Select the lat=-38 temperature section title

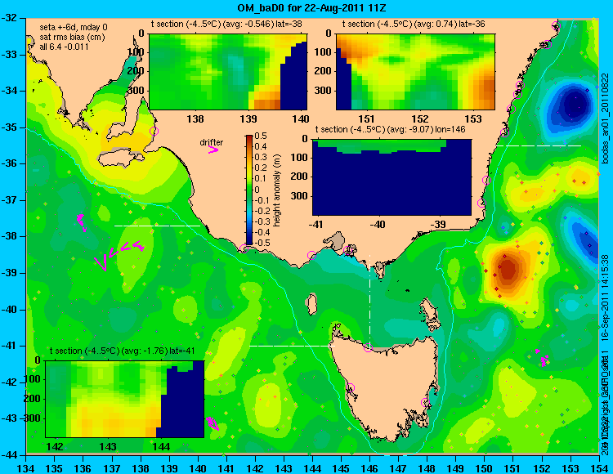coord(226,24)
